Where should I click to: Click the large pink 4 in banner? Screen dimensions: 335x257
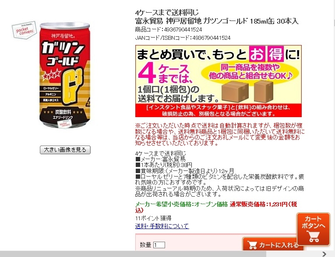(146, 73)
